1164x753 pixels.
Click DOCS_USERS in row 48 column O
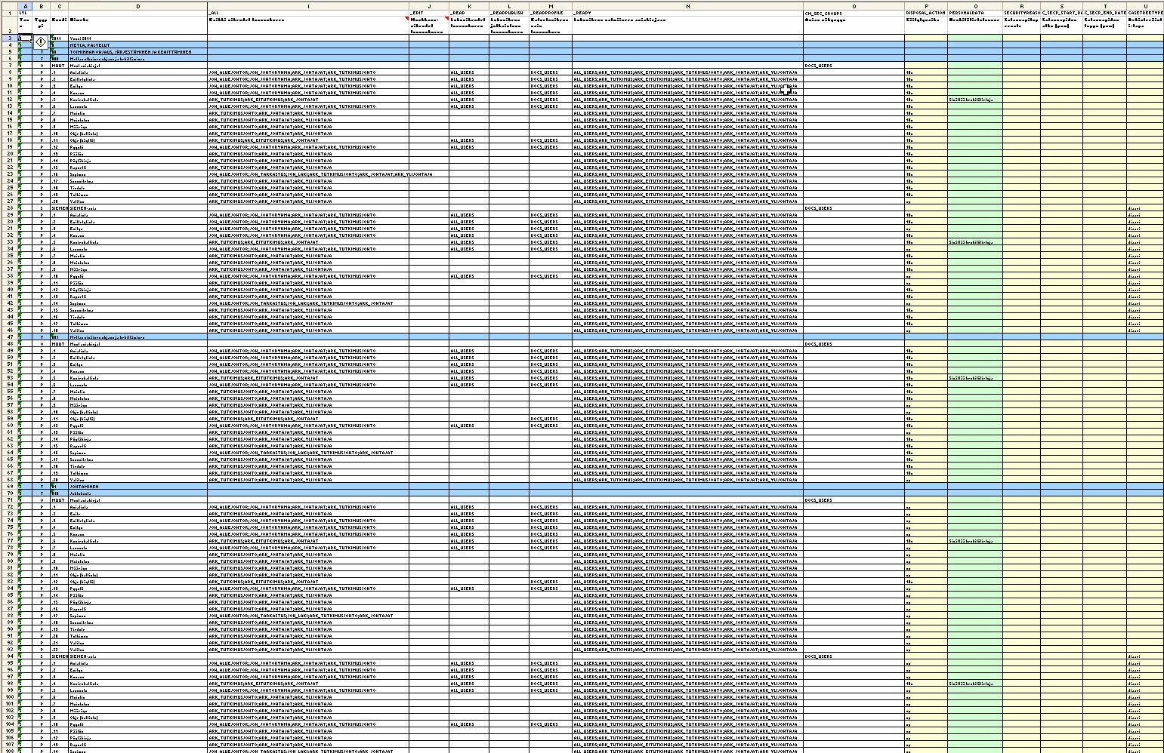point(854,344)
